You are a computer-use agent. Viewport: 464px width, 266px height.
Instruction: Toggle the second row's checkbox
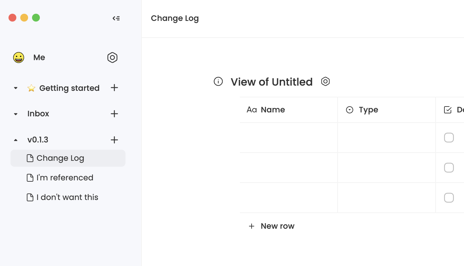(449, 168)
